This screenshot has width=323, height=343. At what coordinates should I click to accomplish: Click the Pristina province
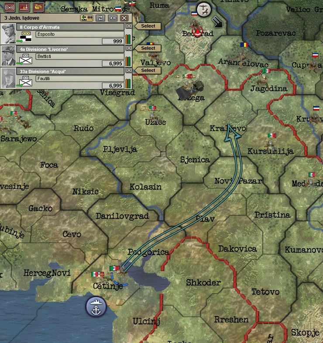point(272,215)
